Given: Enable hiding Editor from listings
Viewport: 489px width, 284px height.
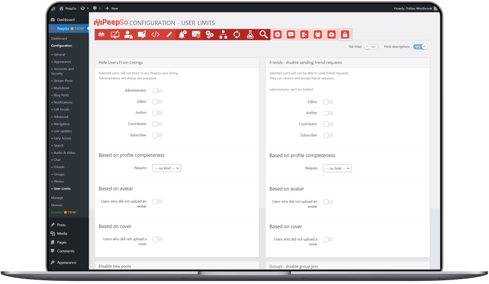Looking at the screenshot, I should 158,102.
